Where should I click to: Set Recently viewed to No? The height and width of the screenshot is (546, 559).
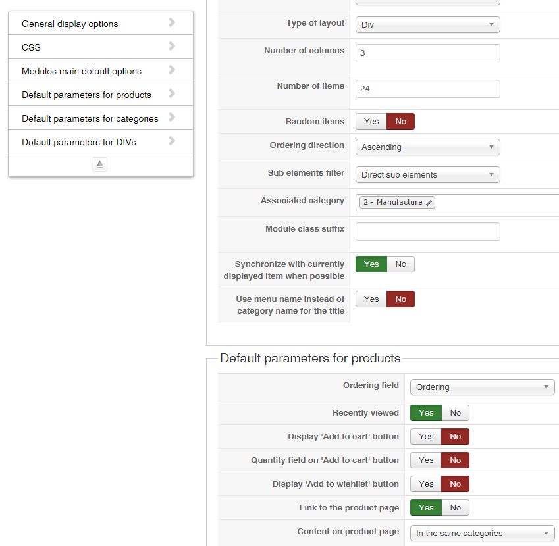tap(456, 413)
